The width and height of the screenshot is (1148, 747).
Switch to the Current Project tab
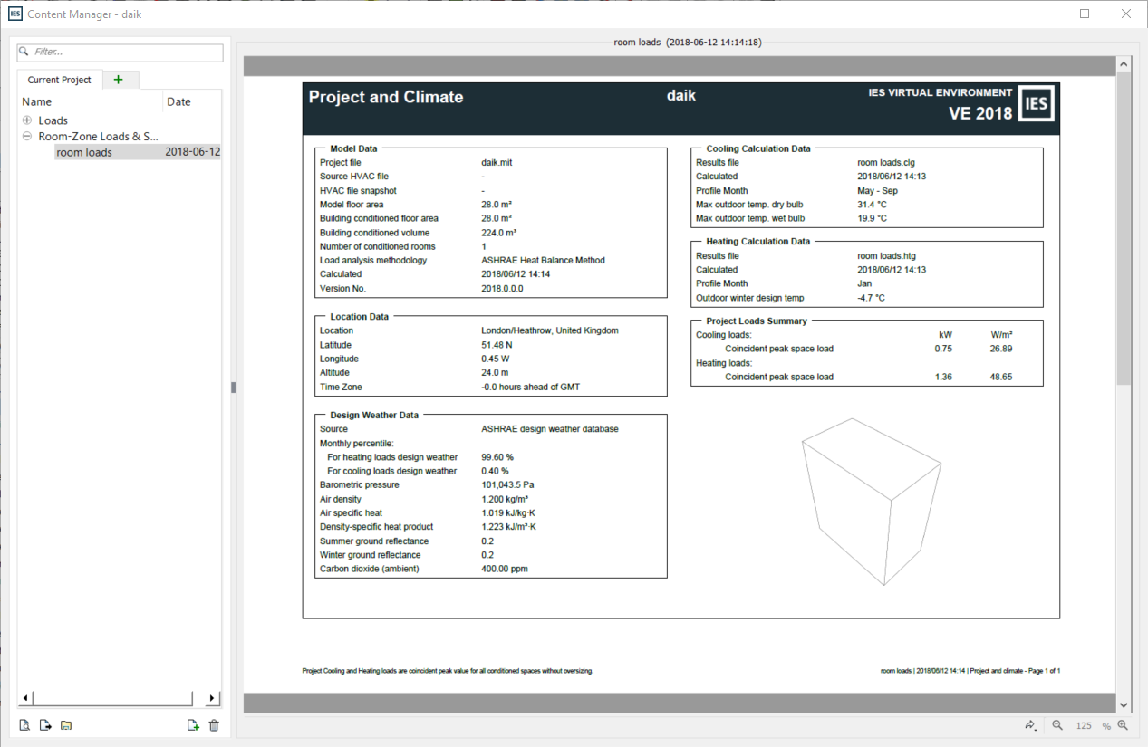click(x=59, y=80)
